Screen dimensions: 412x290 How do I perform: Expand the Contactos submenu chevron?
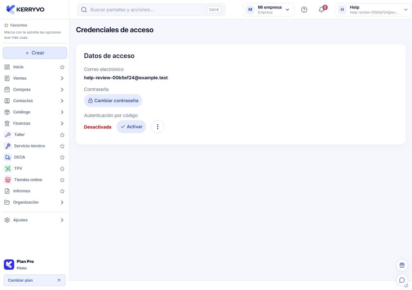[x=62, y=101]
